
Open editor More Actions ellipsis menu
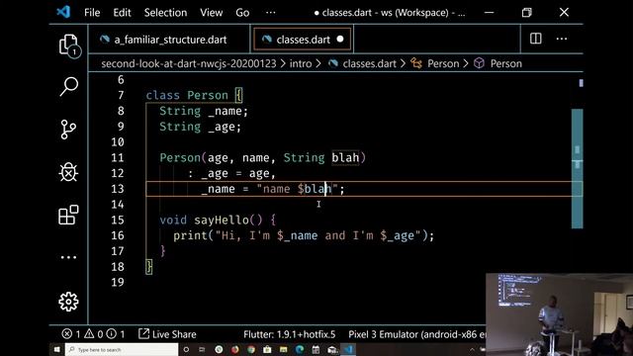point(562,39)
